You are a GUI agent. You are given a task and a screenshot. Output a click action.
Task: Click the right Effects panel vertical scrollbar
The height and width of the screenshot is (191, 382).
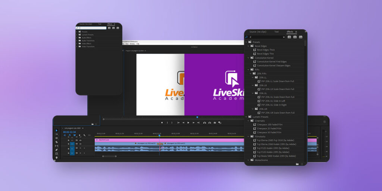tap(305, 44)
